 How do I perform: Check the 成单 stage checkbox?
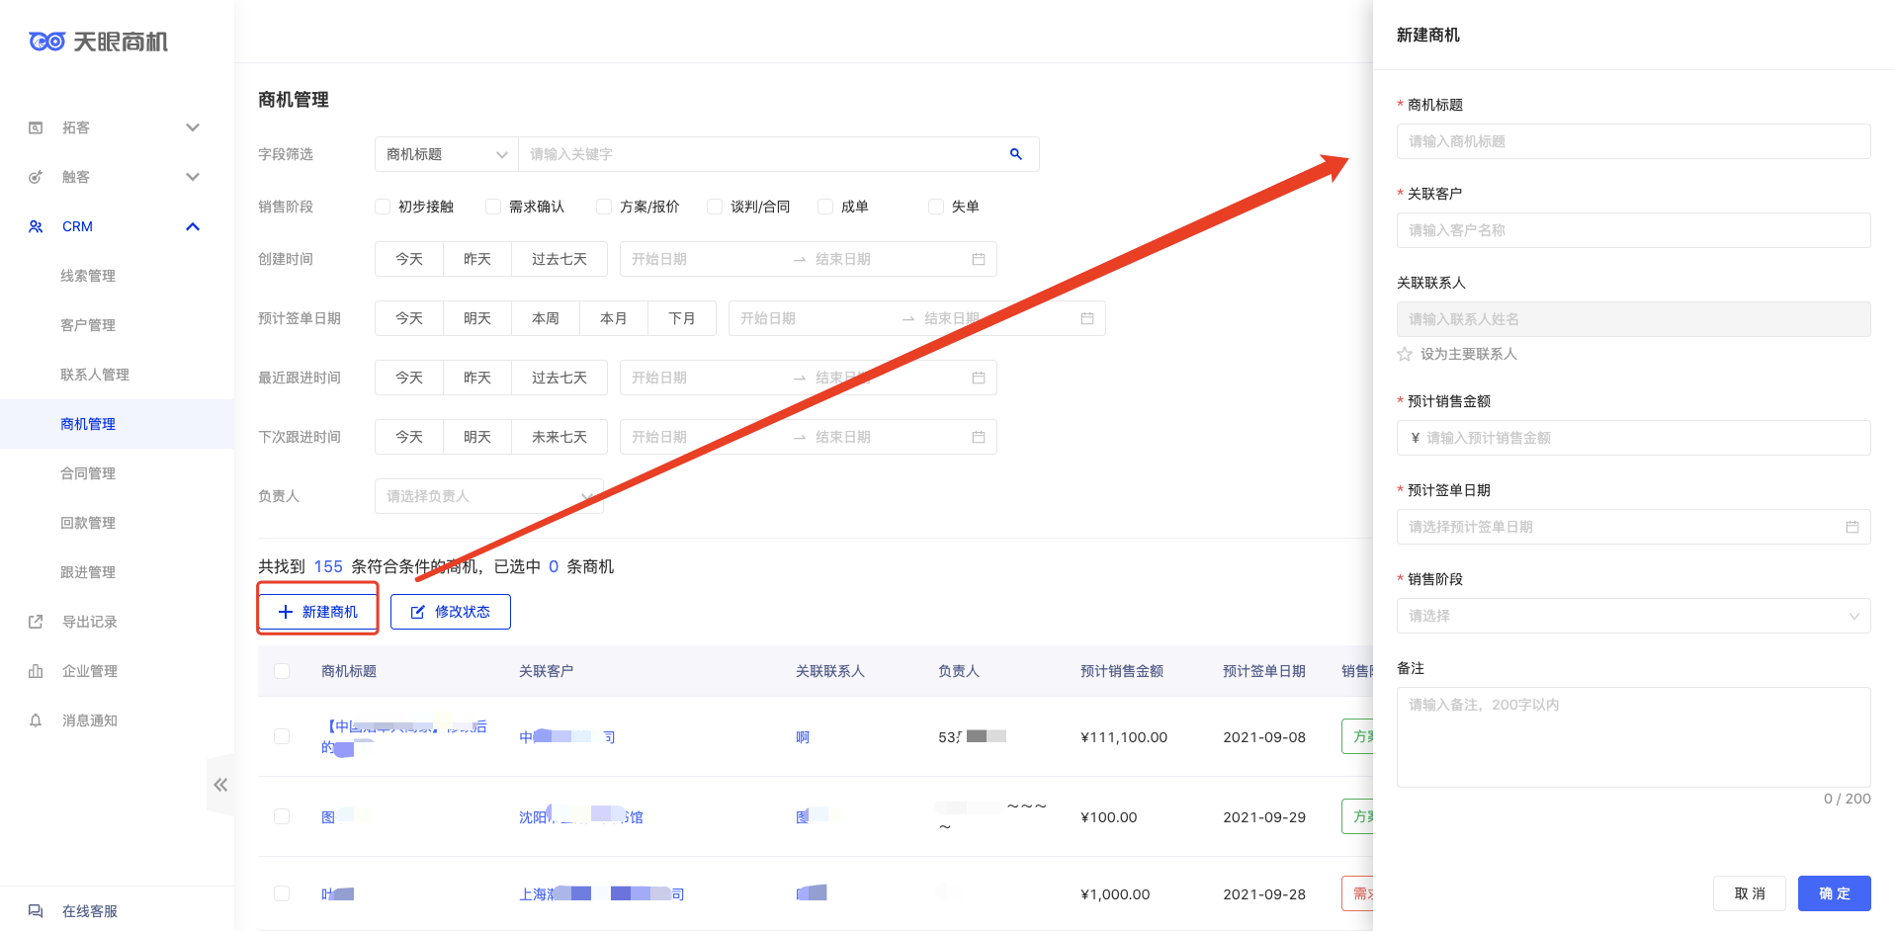(825, 207)
